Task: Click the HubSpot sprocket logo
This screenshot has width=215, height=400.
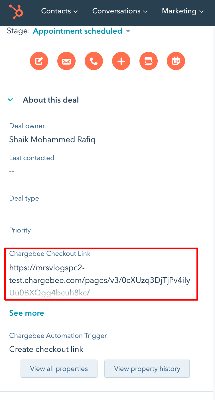Action: (x=16, y=11)
